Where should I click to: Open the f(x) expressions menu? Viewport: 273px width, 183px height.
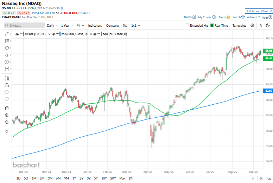click(125, 26)
